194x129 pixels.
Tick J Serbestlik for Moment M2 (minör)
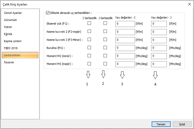(x=105, y=56)
